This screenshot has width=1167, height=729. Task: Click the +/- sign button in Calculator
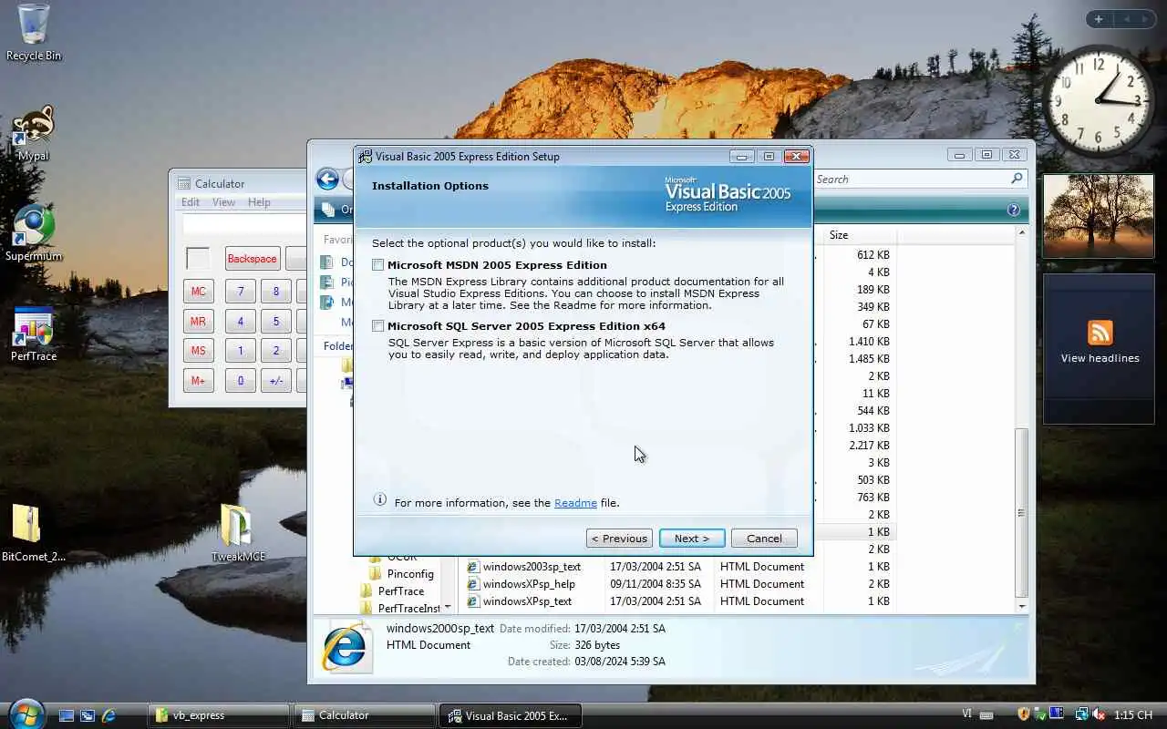(x=276, y=381)
